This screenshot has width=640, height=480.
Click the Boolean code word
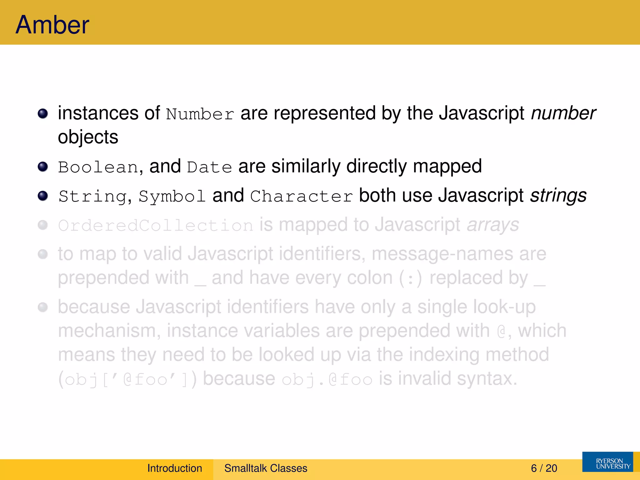(98, 167)
